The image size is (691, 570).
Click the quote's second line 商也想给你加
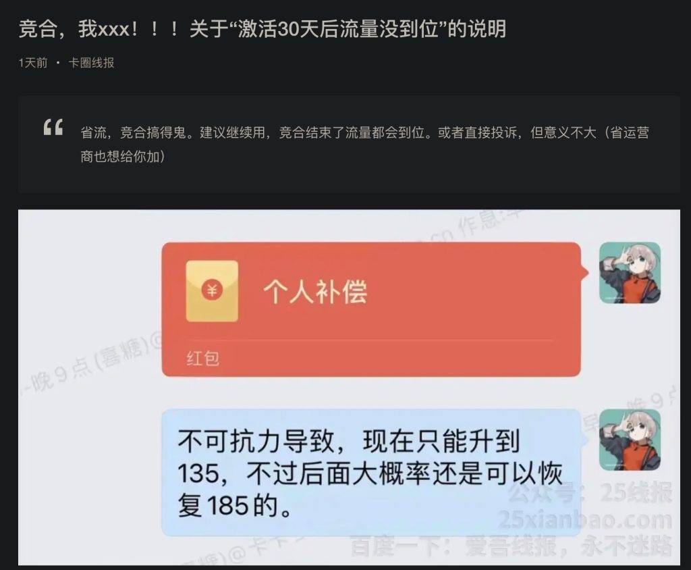tap(123, 156)
